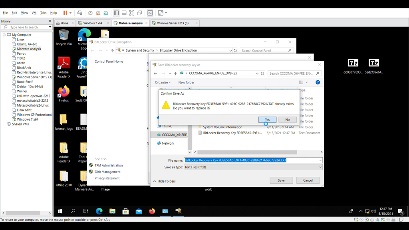Open the Disk Management link
Viewport: 409px width, 230px height.
click(107, 172)
